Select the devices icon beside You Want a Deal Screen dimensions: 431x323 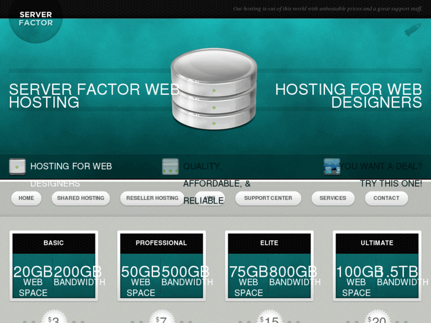[x=332, y=167]
